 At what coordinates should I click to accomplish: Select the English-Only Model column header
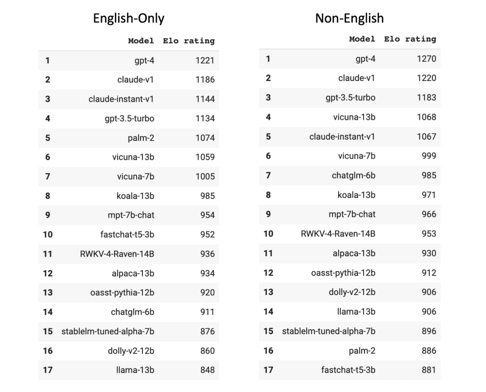tap(141, 41)
